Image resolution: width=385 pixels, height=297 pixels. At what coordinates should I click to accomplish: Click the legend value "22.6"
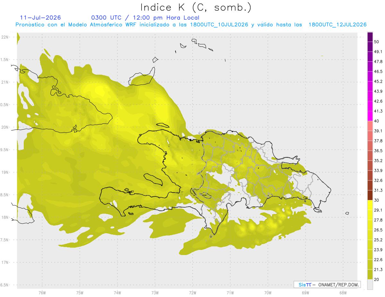click(378, 260)
